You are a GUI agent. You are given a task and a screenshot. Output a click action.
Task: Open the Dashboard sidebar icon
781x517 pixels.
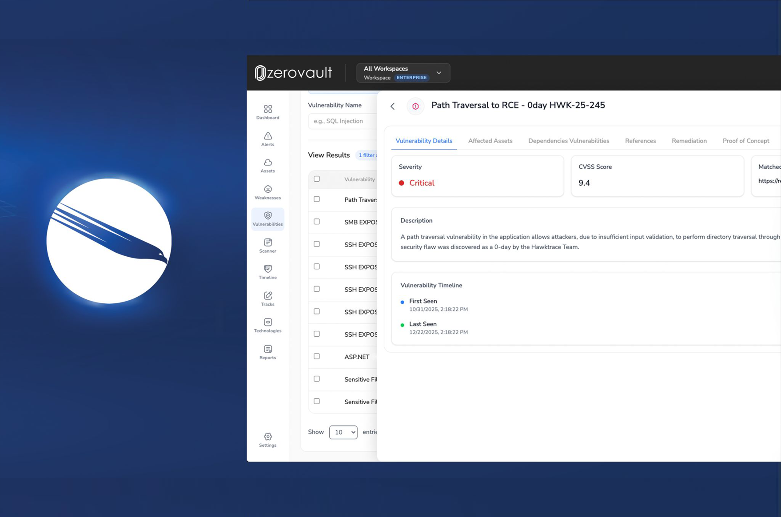pos(267,112)
